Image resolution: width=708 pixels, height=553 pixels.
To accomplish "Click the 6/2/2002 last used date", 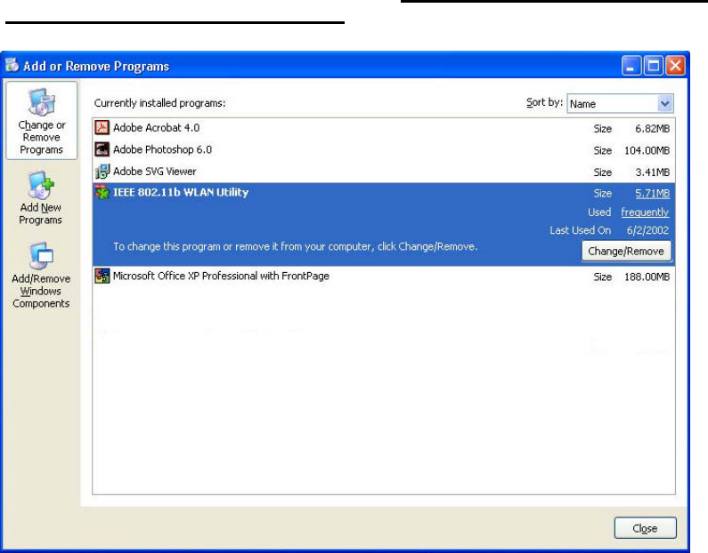I will pos(647,230).
